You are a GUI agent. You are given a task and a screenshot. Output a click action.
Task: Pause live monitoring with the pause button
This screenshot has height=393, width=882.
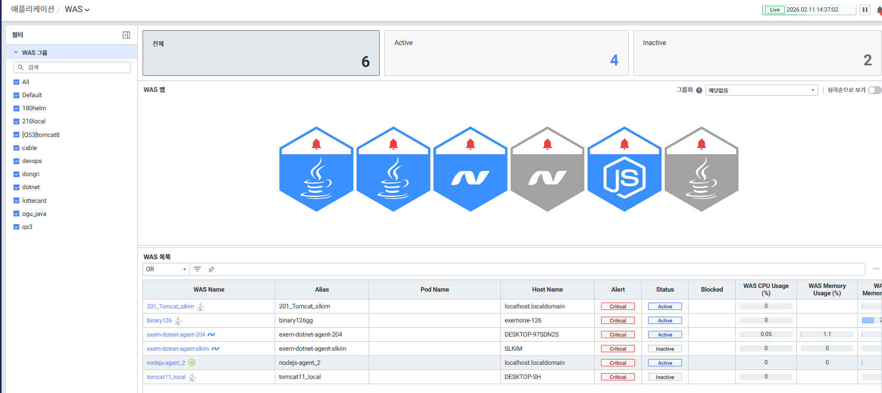(x=865, y=9)
